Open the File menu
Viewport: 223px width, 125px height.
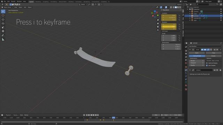click(x=5, y=1)
